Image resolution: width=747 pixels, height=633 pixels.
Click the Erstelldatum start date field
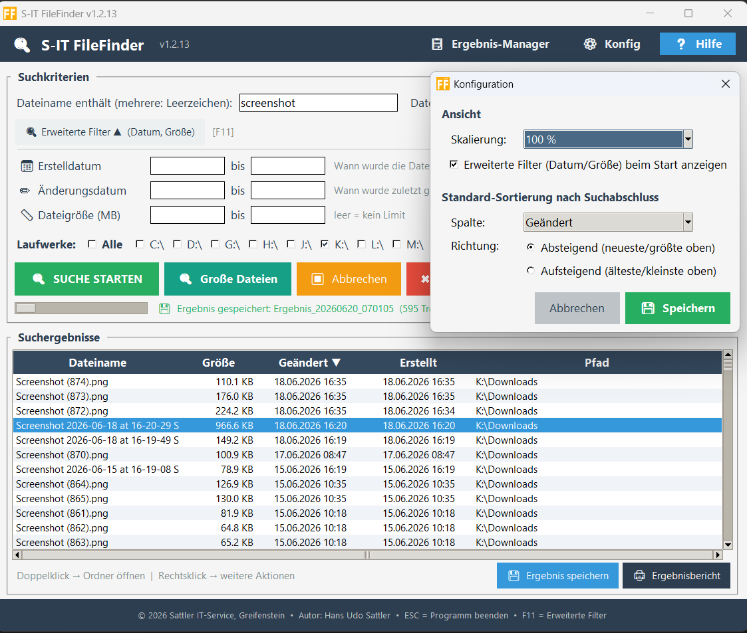tap(187, 166)
